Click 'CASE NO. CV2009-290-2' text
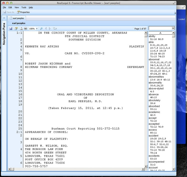The image size is (187, 177). point(85,53)
